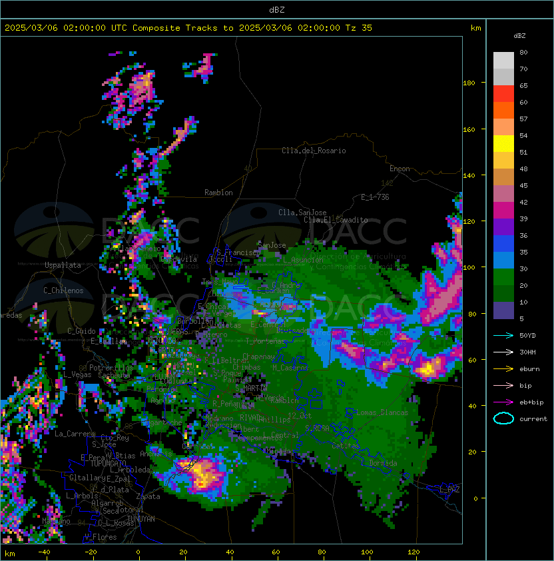Select the orange 57-60 dBZ legend swatch
The height and width of the screenshot is (561, 554).
[x=503, y=111]
